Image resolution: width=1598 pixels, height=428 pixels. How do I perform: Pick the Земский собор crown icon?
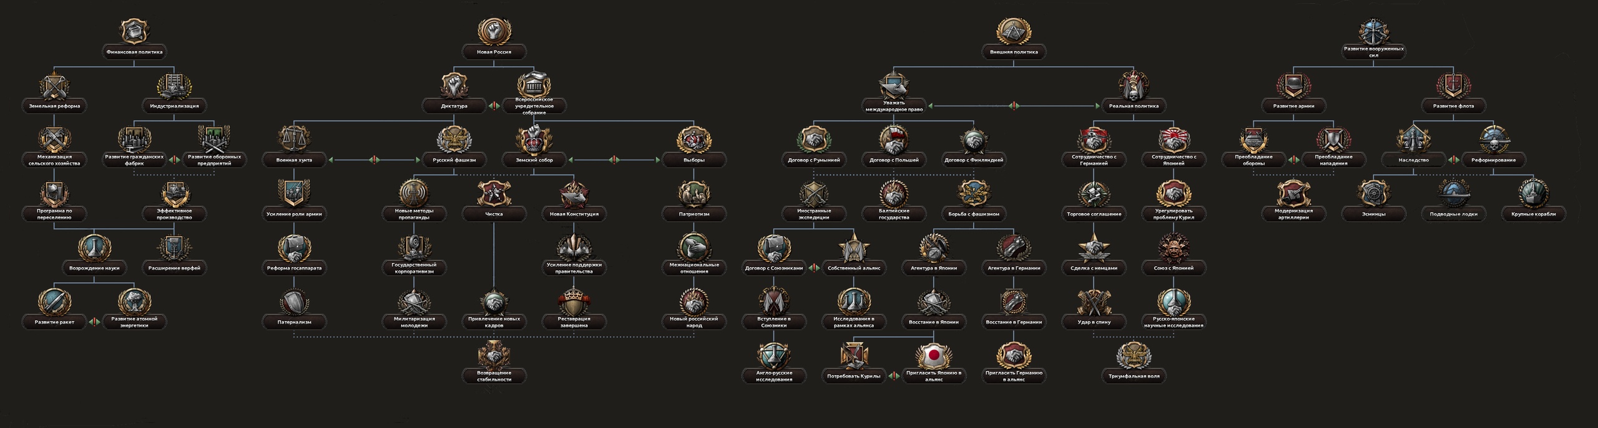pos(534,140)
